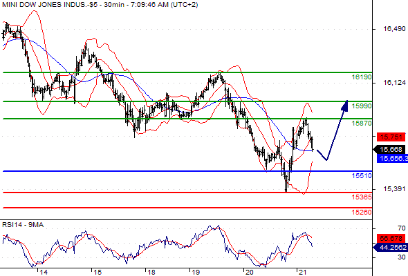Image resolution: width=408 pixels, height=276 pixels.
Task: Click the chart title MINI DOW JONES INDUS
Action: pos(44,5)
